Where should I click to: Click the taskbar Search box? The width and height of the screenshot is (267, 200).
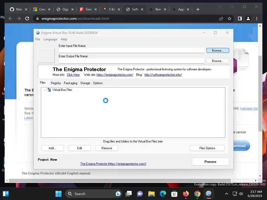94,194
